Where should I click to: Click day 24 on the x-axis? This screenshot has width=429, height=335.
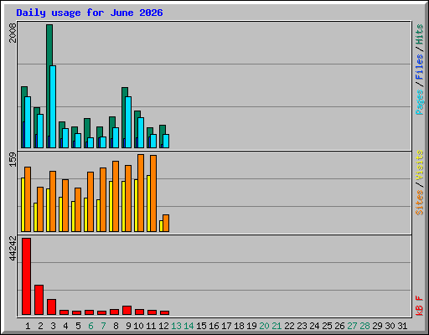(314, 326)
